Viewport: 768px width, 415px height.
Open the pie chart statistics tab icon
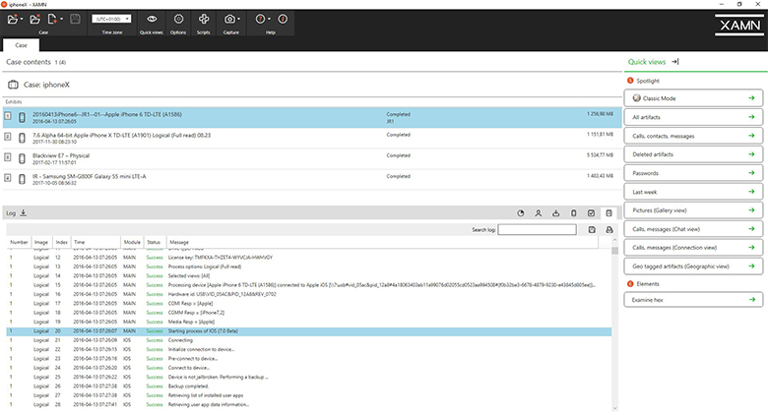tap(521, 212)
